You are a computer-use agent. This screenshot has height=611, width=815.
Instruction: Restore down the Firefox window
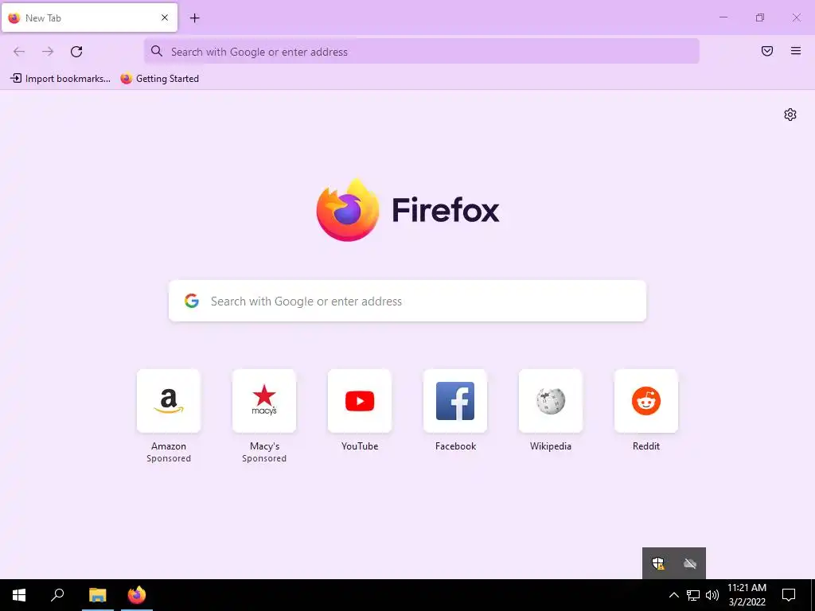point(760,18)
